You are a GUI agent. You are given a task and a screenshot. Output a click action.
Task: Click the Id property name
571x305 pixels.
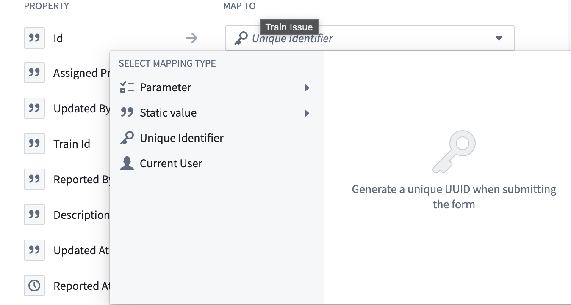point(58,38)
